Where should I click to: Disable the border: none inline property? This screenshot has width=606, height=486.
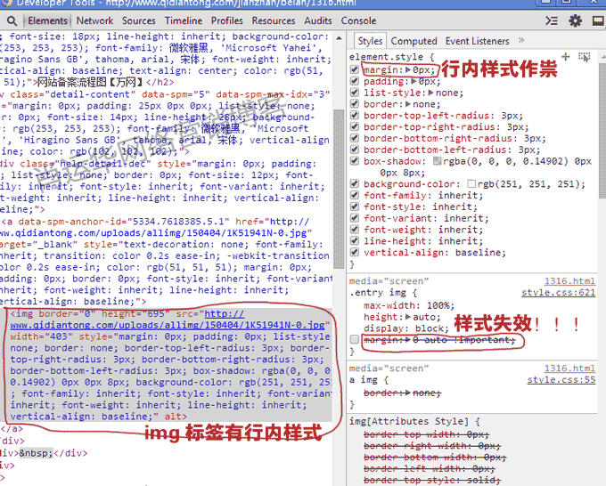(355, 104)
